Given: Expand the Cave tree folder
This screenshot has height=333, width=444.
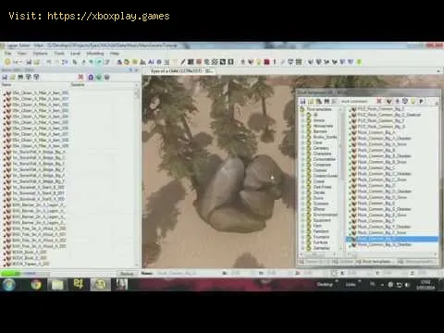Looking at the screenshot, I should click(302, 142).
